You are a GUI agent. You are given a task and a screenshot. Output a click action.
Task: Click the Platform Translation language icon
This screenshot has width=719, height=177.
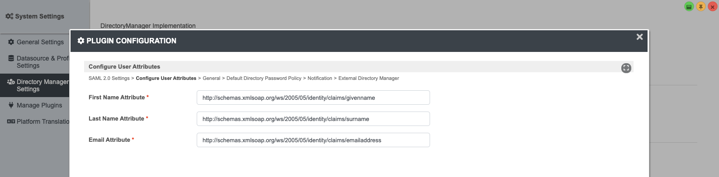coord(11,121)
